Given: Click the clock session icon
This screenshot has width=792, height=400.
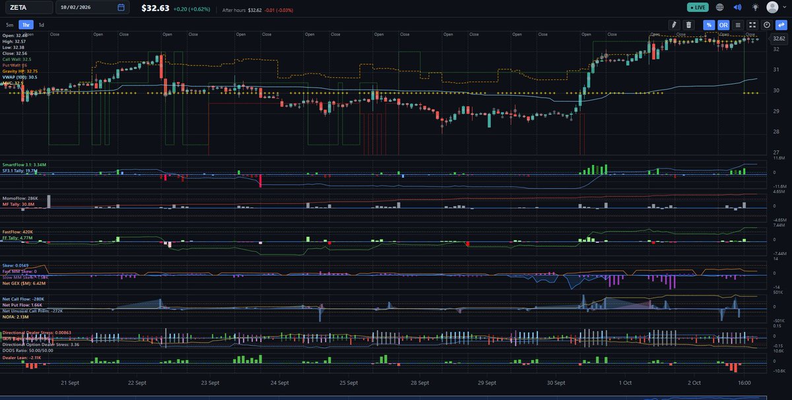Looking at the screenshot, I should tap(767, 24).
